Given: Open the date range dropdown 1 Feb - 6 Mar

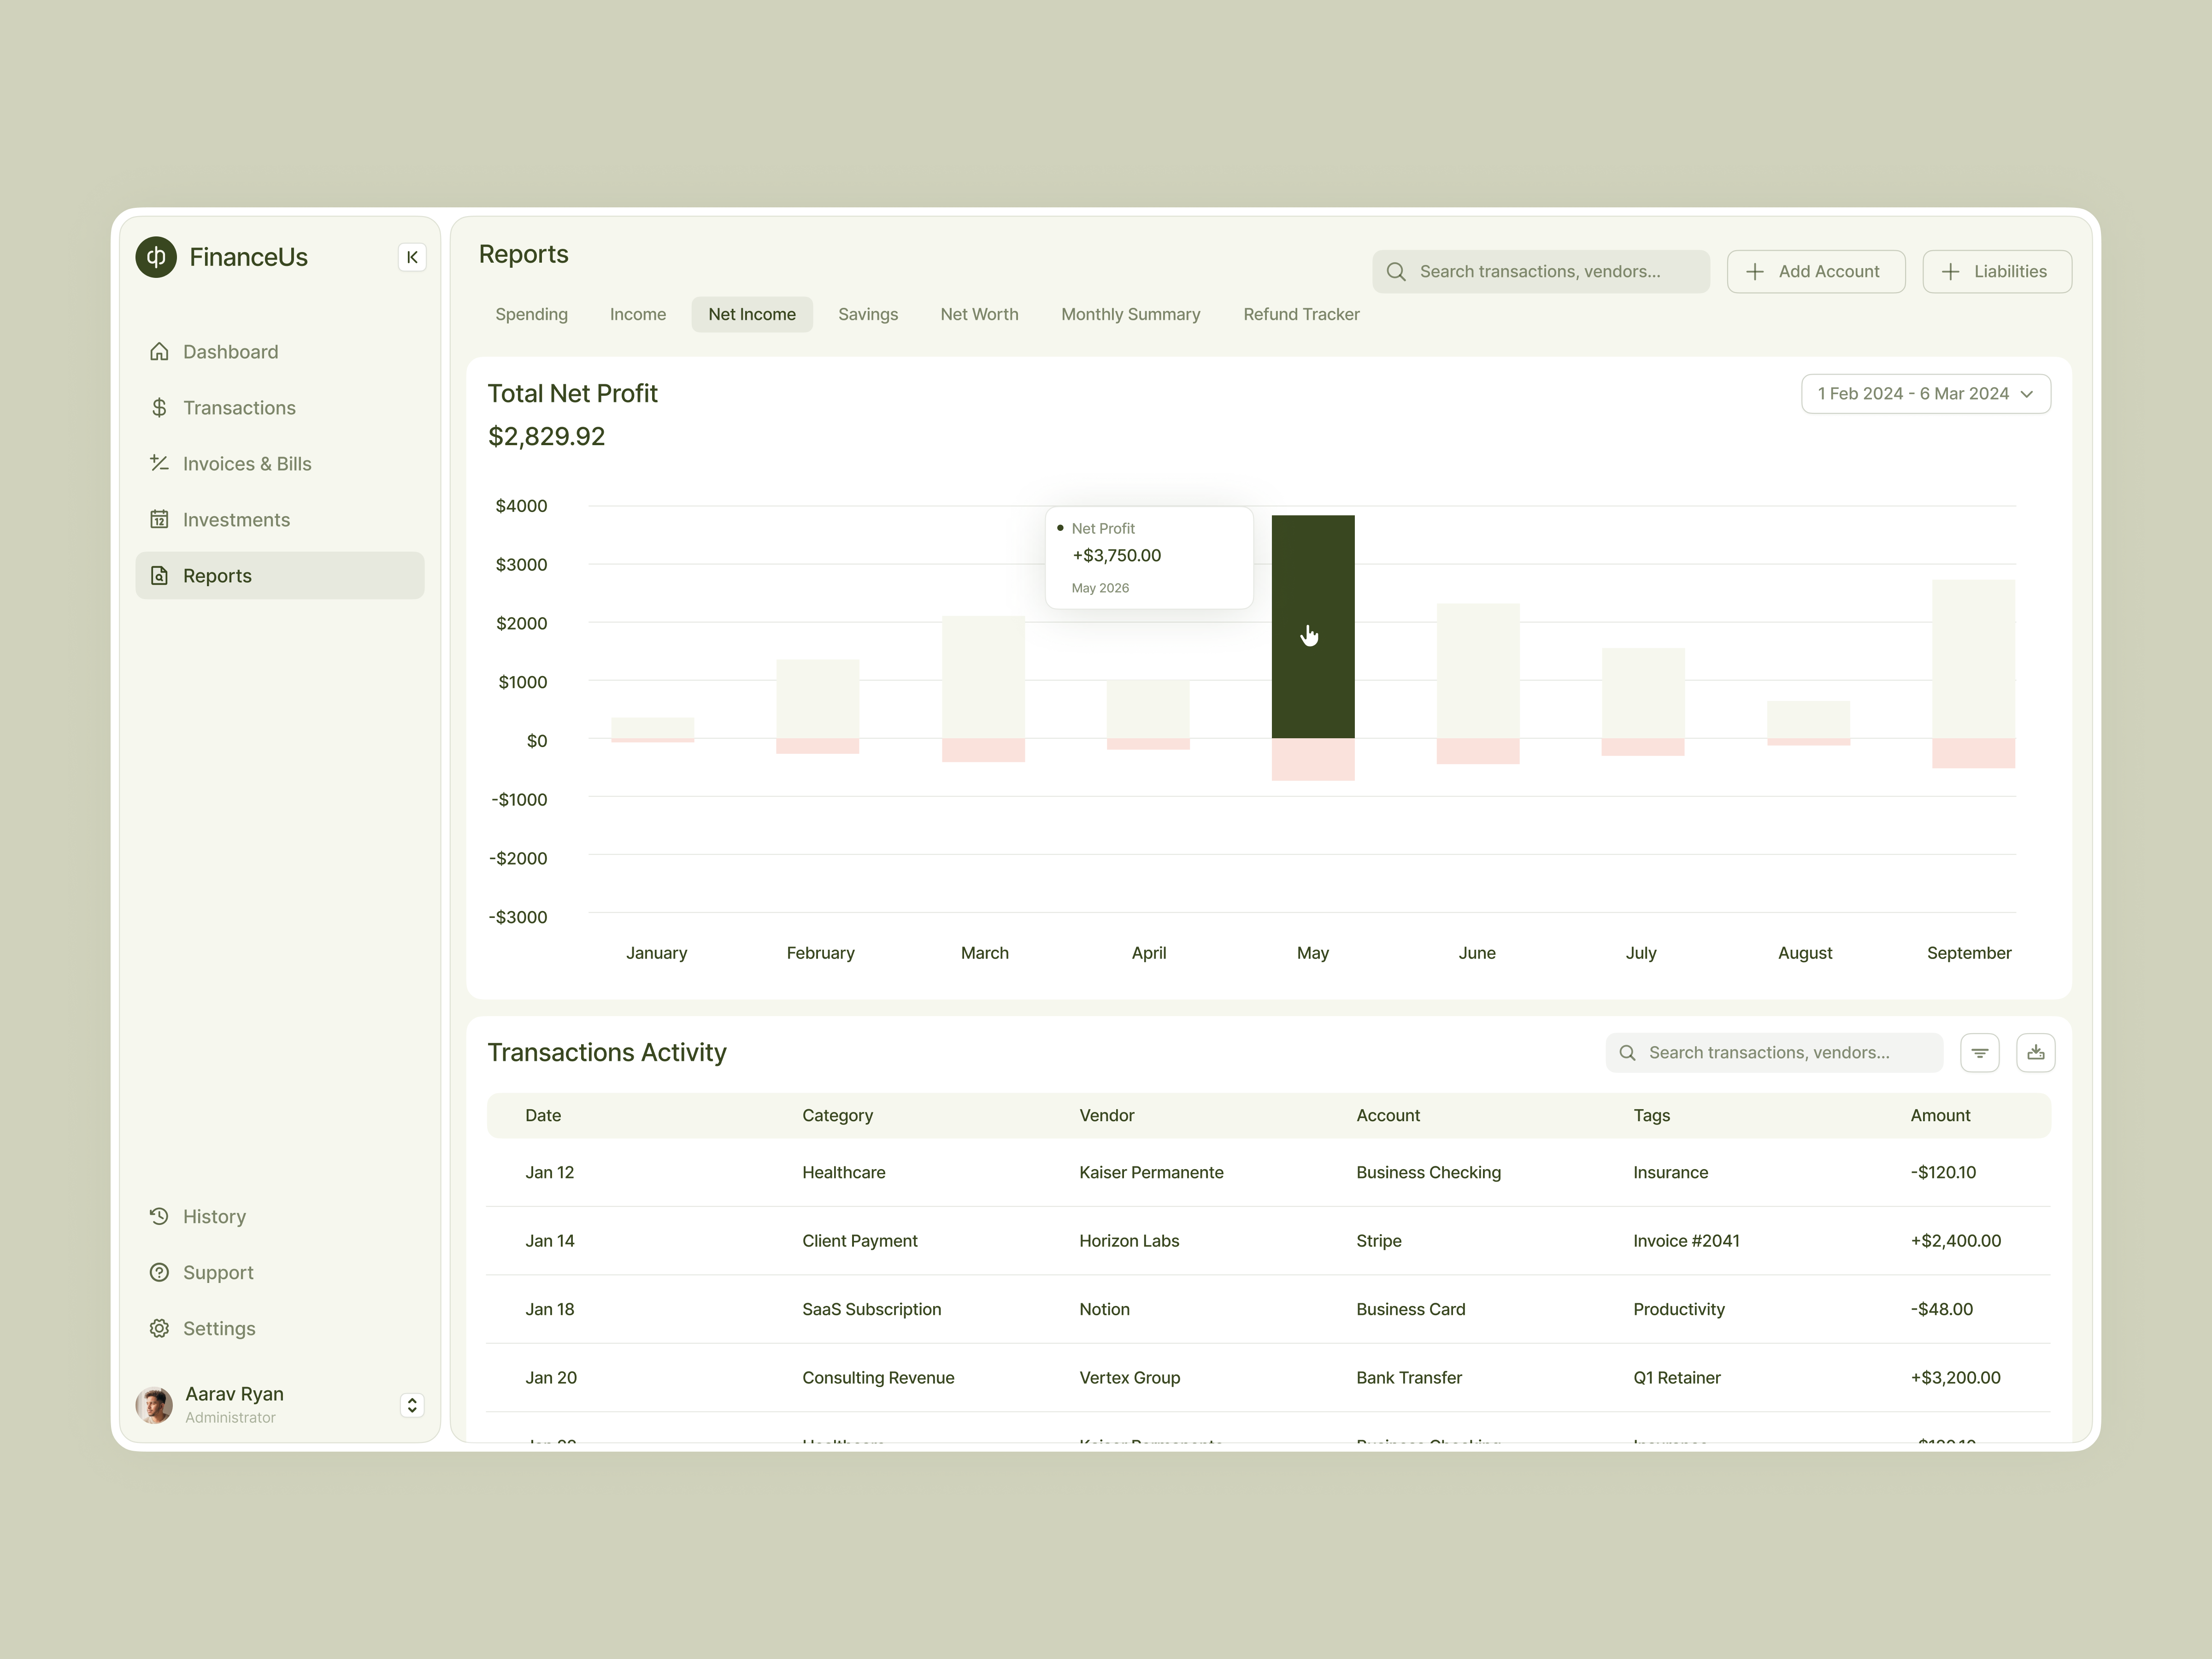Looking at the screenshot, I should [1925, 393].
